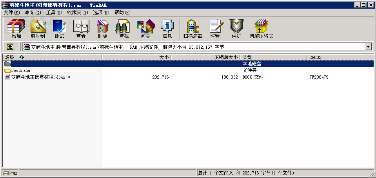Click the 186,032 packed size cell
Screen dimensions: 376x178
point(229,77)
